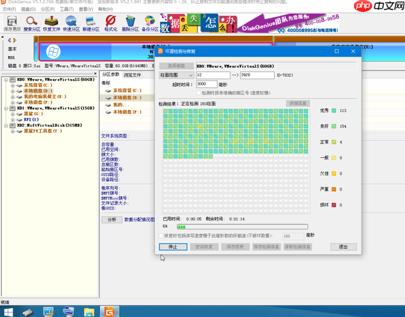This screenshot has width=405, height=317.
Task: Click the 删除分区 trash bin icon
Action: point(130,23)
